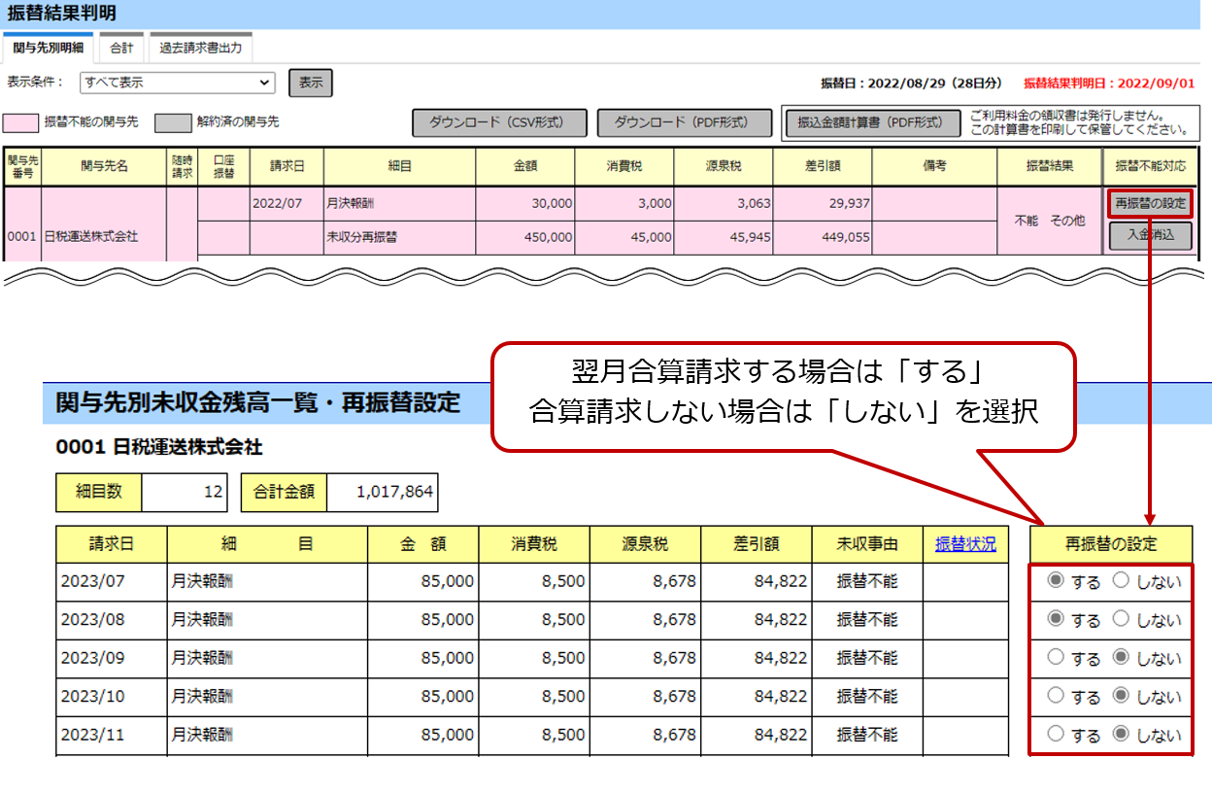This screenshot has width=1212, height=794.
Task: Click the 再振替の設定 button
Action: tap(1150, 204)
